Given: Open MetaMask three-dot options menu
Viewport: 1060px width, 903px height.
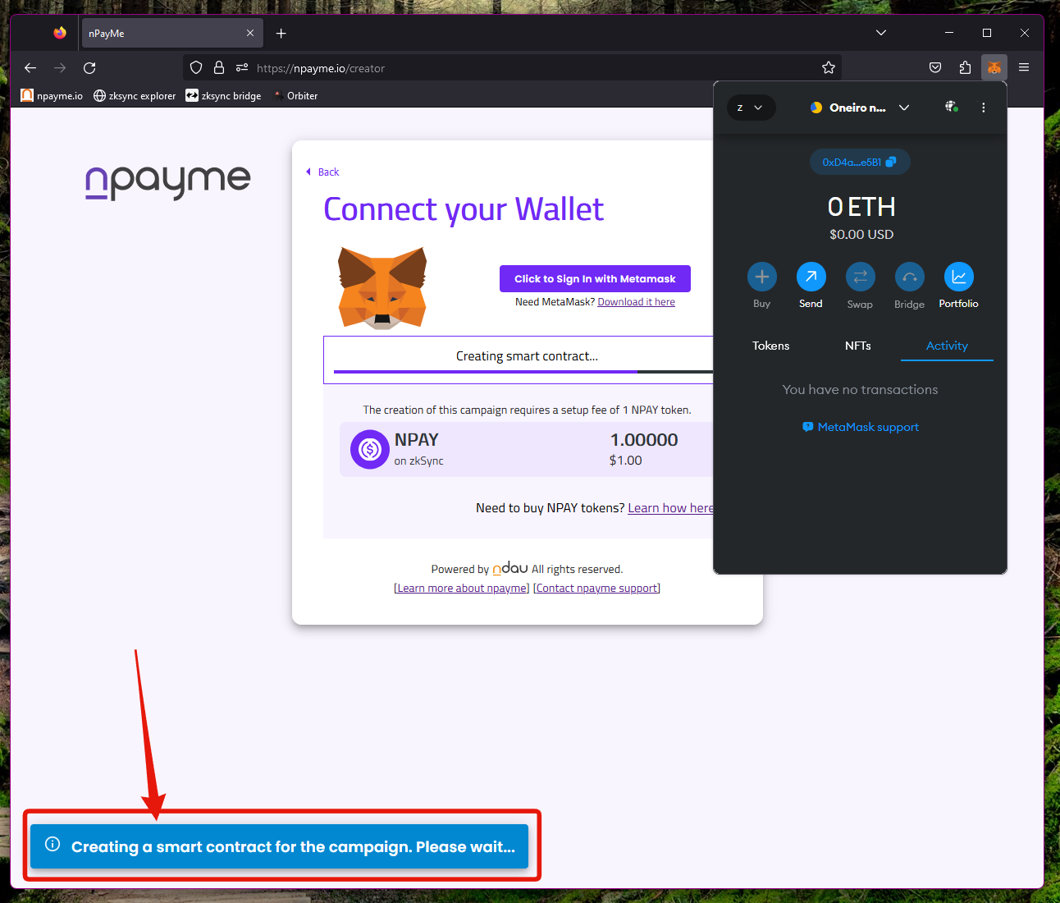Looking at the screenshot, I should pyautogui.click(x=983, y=108).
